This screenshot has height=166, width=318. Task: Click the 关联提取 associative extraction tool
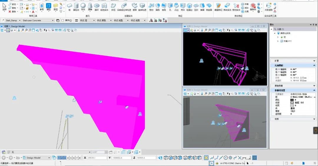point(268,7)
